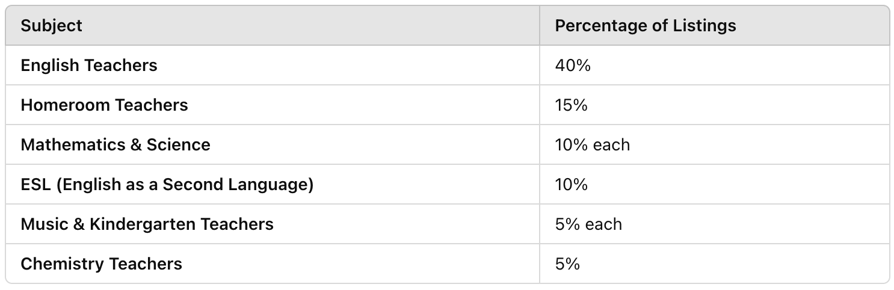
Task: Click the Subject column header
Action: [x=273, y=26]
